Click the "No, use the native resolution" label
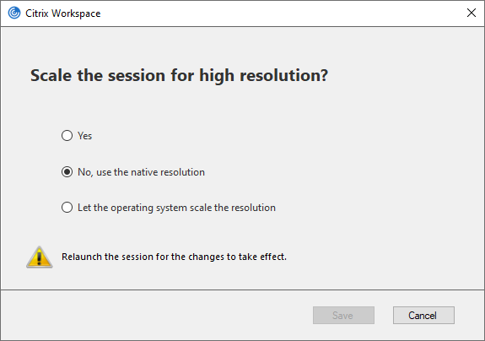485x341 pixels. click(141, 172)
